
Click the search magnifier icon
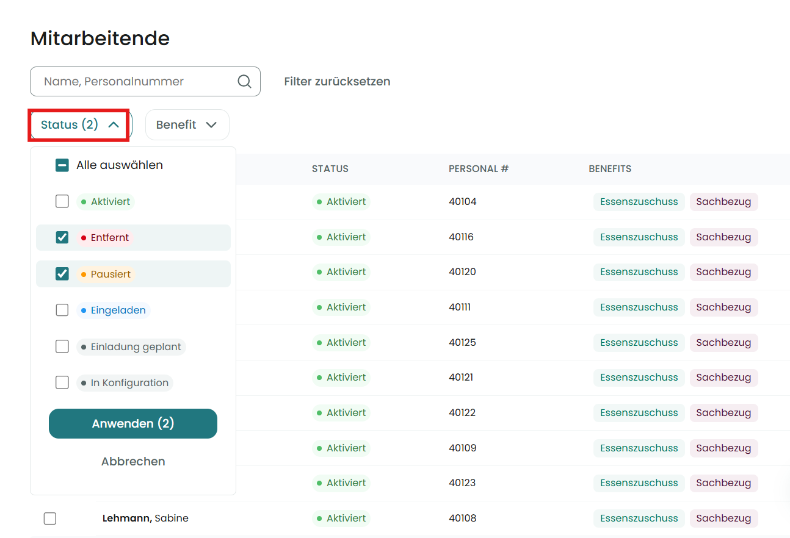(x=244, y=82)
